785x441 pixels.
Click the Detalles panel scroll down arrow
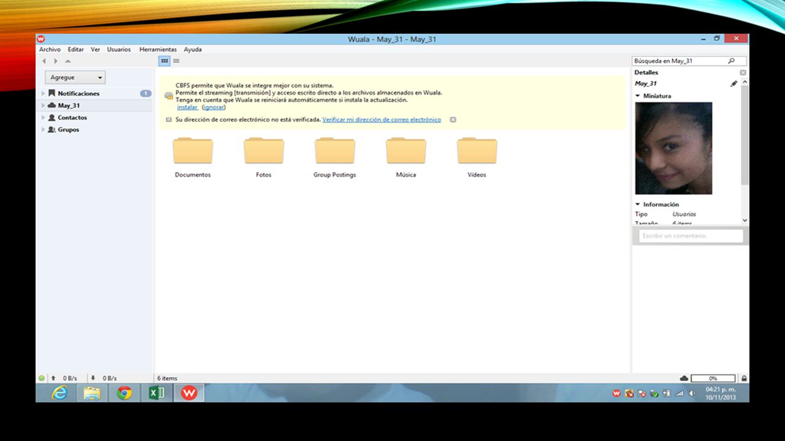point(745,220)
